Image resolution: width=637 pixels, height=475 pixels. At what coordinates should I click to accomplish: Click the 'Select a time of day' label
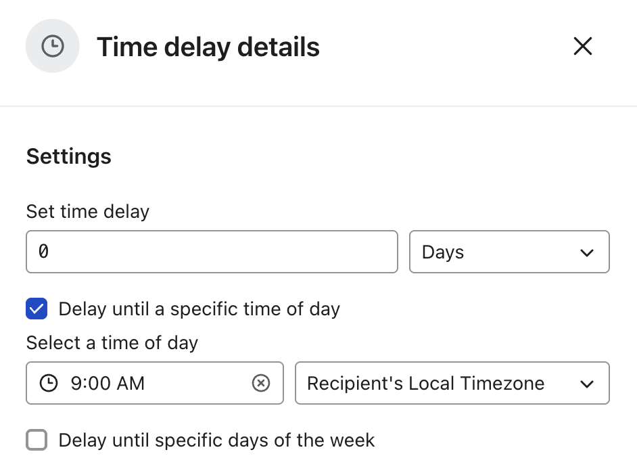point(112,343)
